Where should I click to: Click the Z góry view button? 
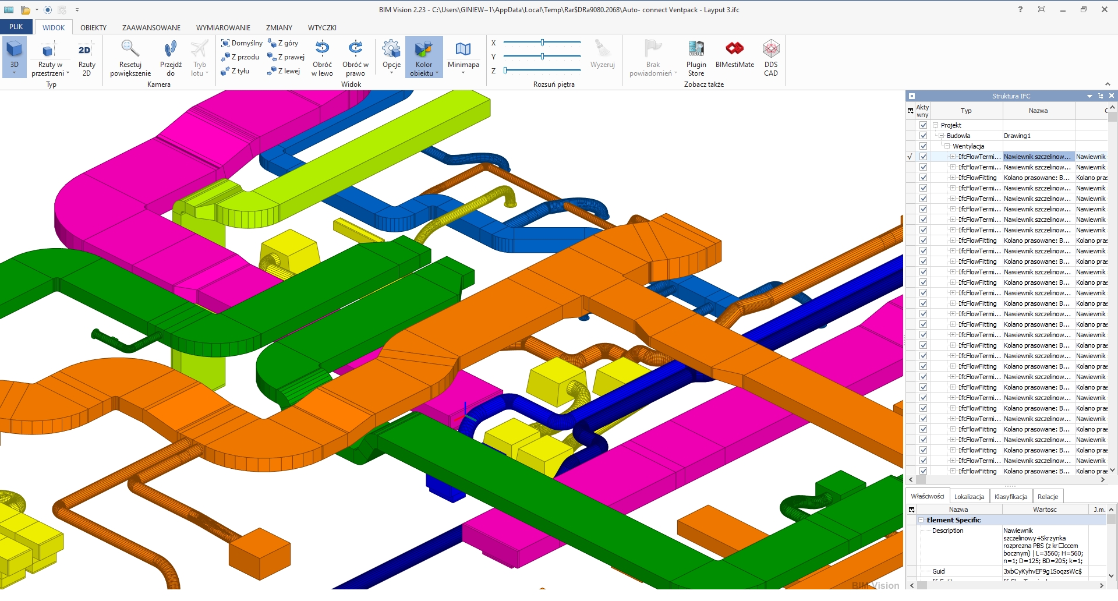283,43
